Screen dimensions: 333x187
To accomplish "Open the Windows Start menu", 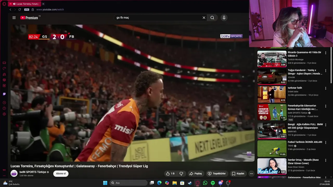I will (105, 183).
